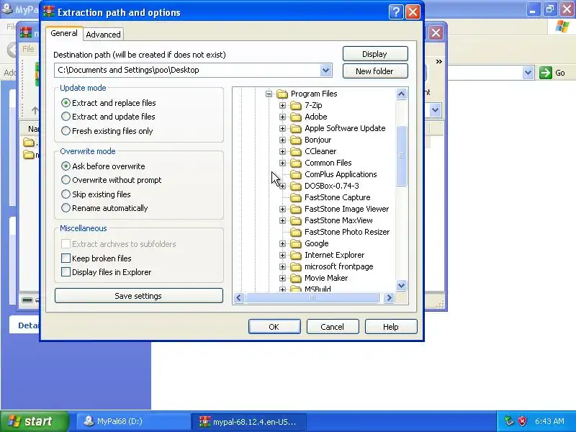
Task: Expand the Apple Software Update node
Action: pos(282,129)
